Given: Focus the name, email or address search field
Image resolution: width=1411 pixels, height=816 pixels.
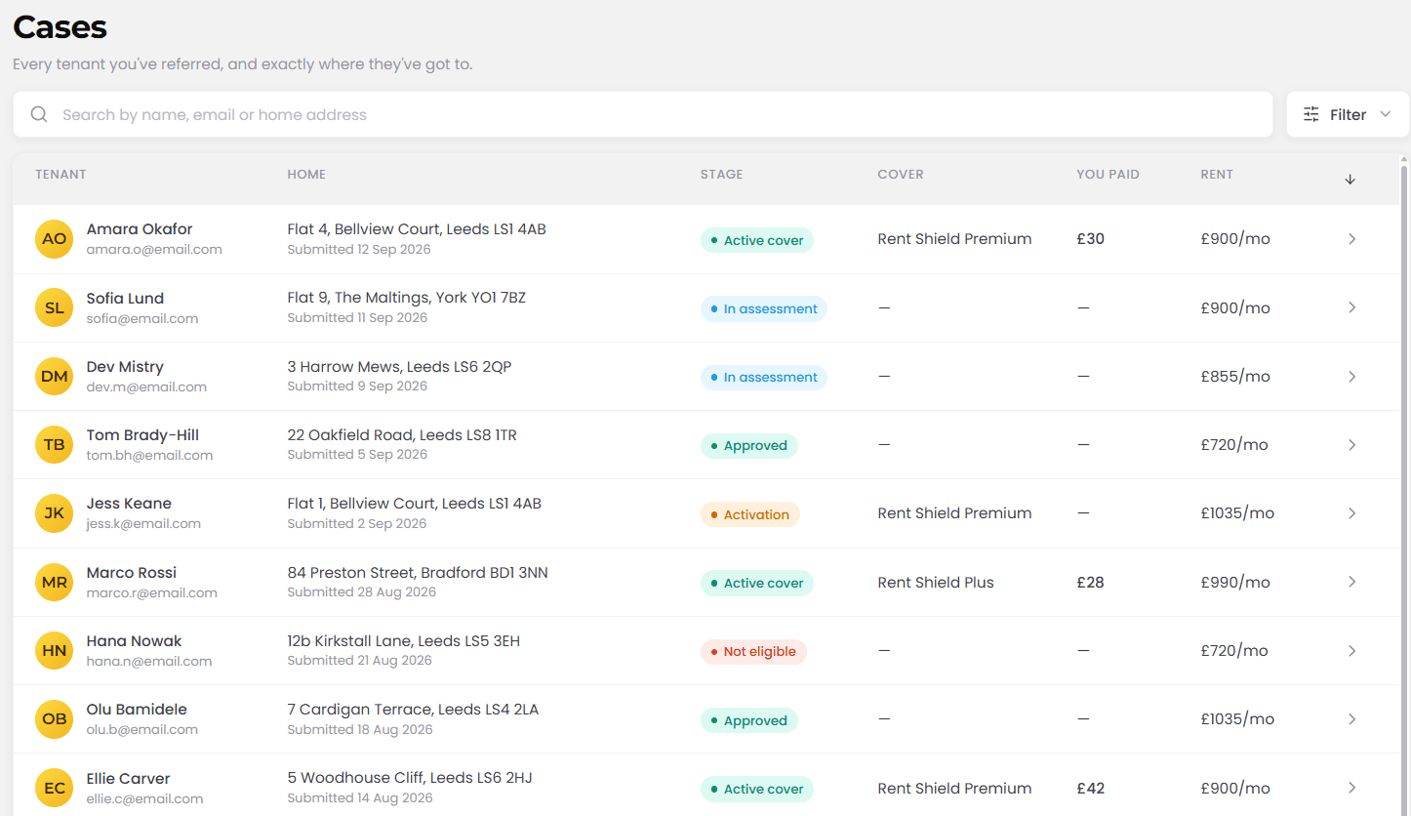Looking at the screenshot, I should pyautogui.click(x=642, y=114).
